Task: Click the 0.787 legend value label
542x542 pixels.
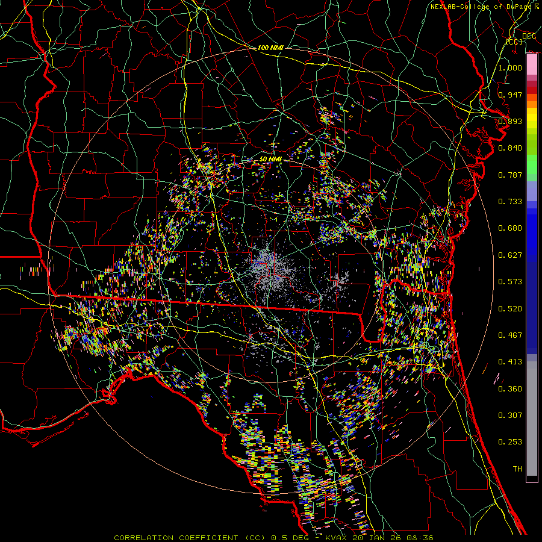Action: point(510,175)
